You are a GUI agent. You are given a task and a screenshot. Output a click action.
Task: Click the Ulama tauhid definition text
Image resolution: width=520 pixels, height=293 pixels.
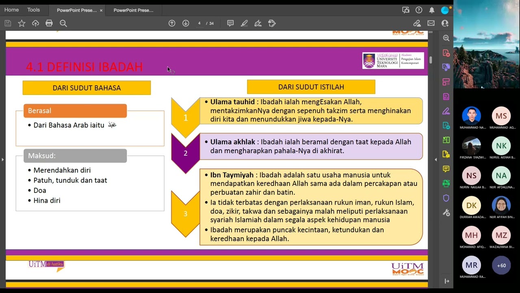pyautogui.click(x=311, y=111)
